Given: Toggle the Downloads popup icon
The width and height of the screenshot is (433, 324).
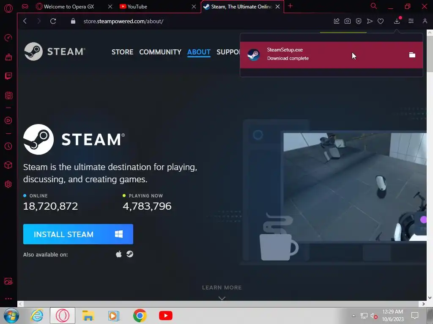Looking at the screenshot, I should point(397,21).
